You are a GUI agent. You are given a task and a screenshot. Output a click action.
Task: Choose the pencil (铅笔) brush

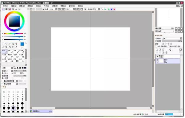pos(5,52)
